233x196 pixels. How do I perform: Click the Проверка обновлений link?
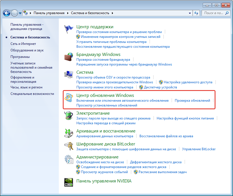[x=192, y=101]
